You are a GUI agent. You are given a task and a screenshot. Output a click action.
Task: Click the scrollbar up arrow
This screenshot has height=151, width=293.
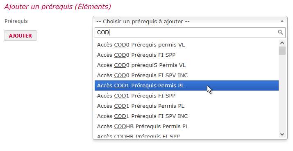point(282,43)
